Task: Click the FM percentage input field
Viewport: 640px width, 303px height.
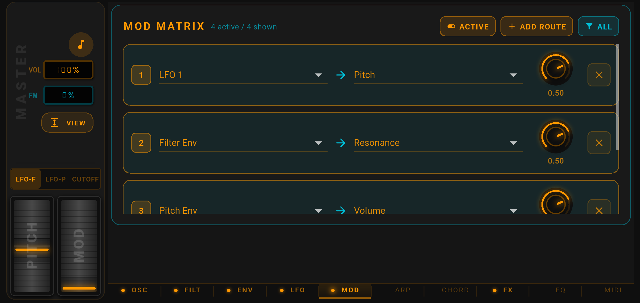Action: click(68, 95)
